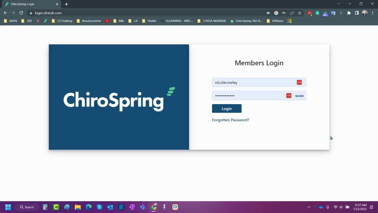The width and height of the screenshot is (378, 213).
Task: Open the ELEARNING - MRS bookmark
Action: [x=177, y=21]
